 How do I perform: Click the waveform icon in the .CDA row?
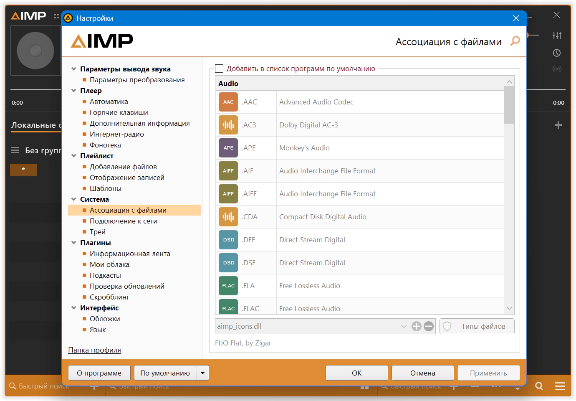click(228, 217)
